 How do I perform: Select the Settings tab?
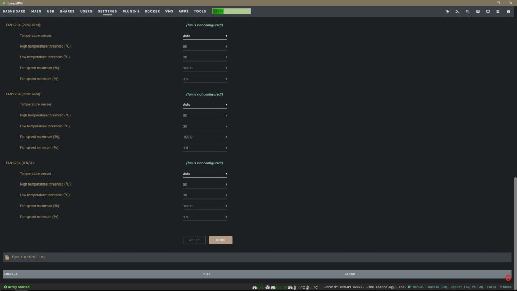[108, 11]
